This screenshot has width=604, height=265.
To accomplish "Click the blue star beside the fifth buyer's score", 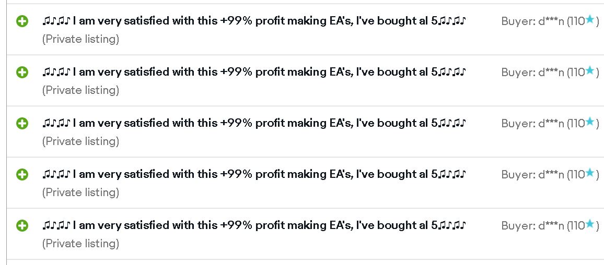I will pyautogui.click(x=590, y=224).
